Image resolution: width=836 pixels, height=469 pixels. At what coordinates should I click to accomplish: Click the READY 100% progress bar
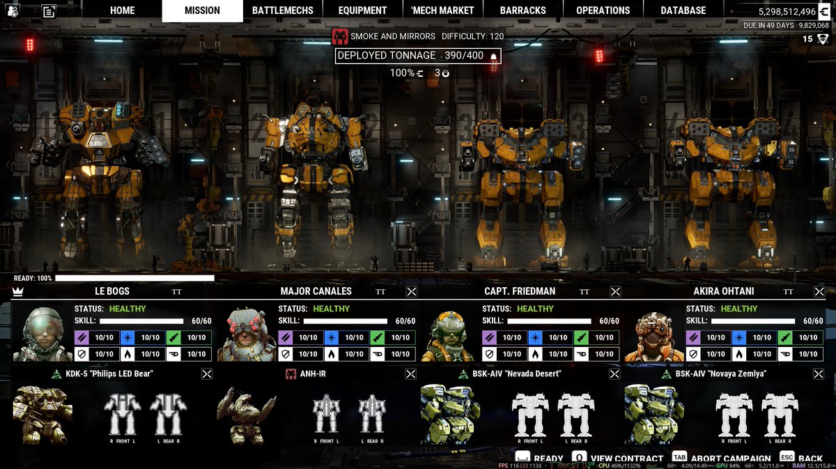[x=134, y=278]
